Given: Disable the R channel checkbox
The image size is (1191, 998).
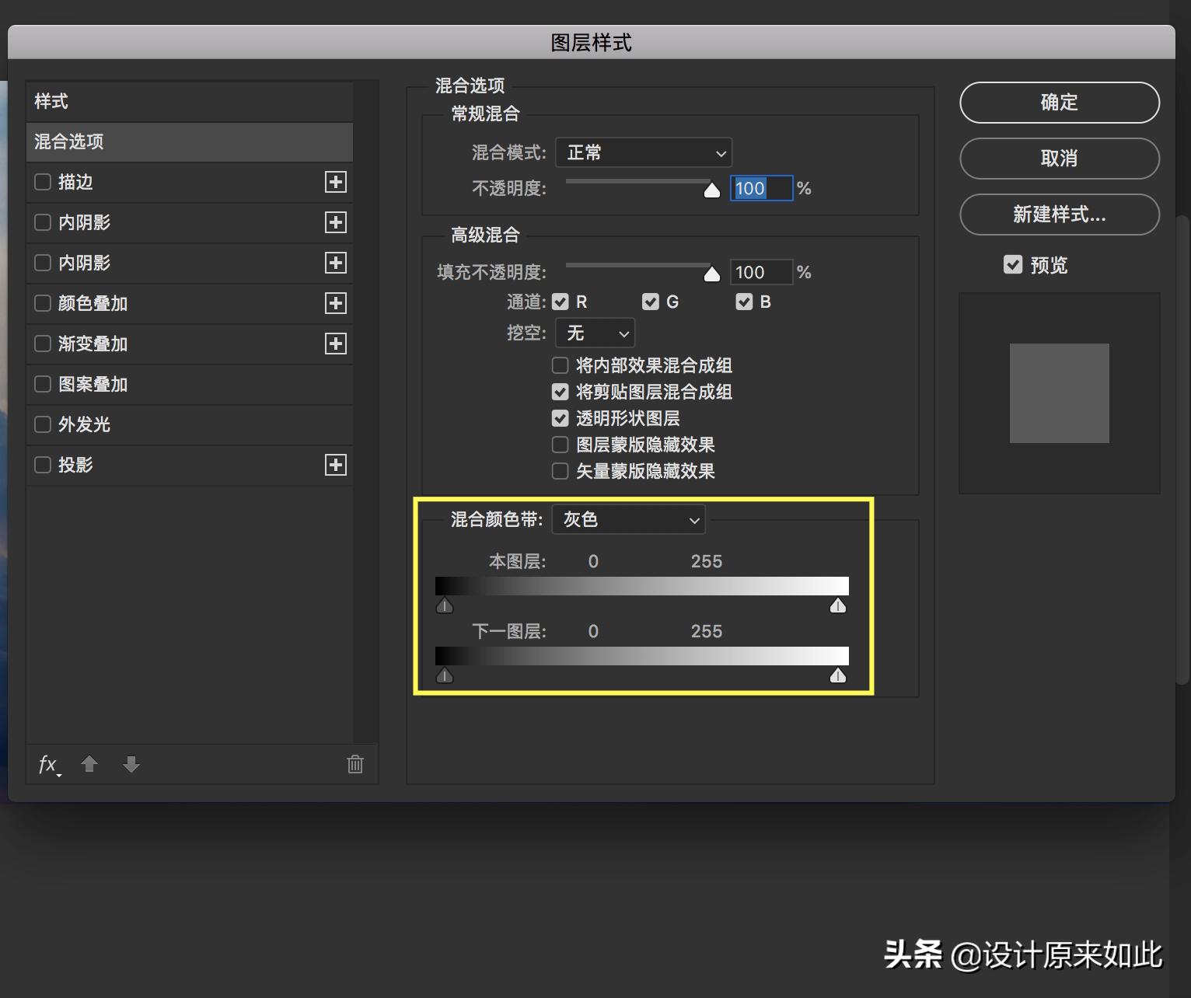Looking at the screenshot, I should tap(561, 302).
